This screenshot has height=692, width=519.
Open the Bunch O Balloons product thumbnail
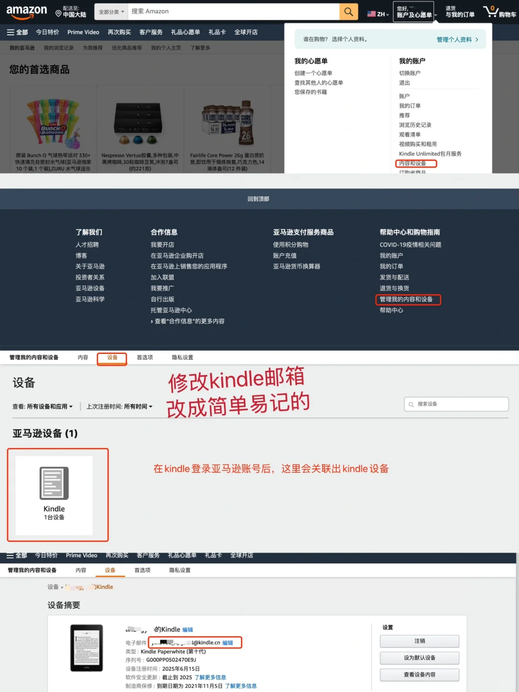[53, 123]
